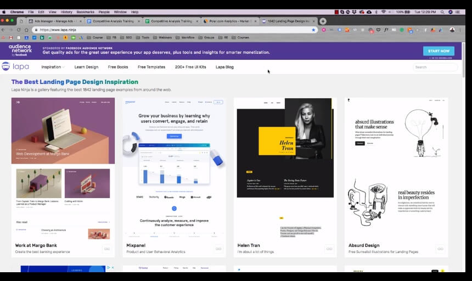Image resolution: width=472 pixels, height=281 pixels.
Task: Open the Notification Center icon
Action: point(458,12)
